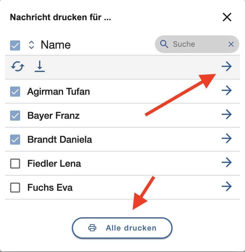Clear the Suche search field
This screenshot has height=252, width=245.
click(231, 44)
